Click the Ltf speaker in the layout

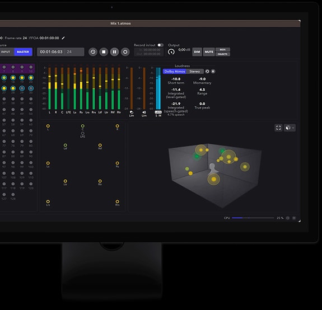[66, 145]
